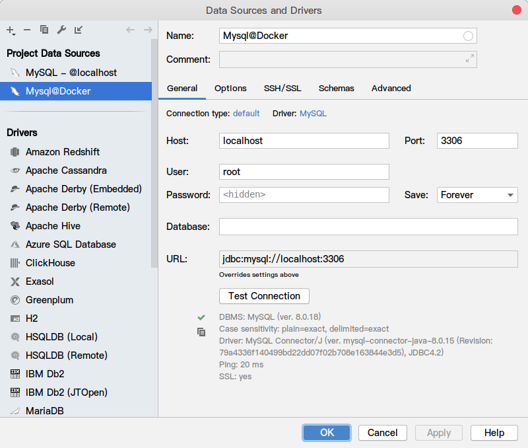Screen dimensions: 528x448
Task: Select IBM Db2 (JTOpen) driver
Action: [76, 392]
